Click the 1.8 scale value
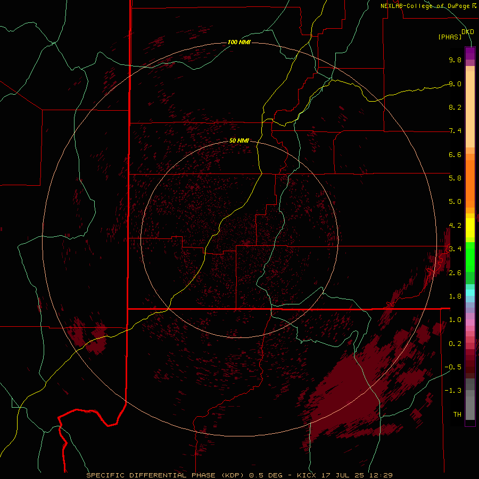The width and height of the screenshot is (479, 479). [x=455, y=296]
